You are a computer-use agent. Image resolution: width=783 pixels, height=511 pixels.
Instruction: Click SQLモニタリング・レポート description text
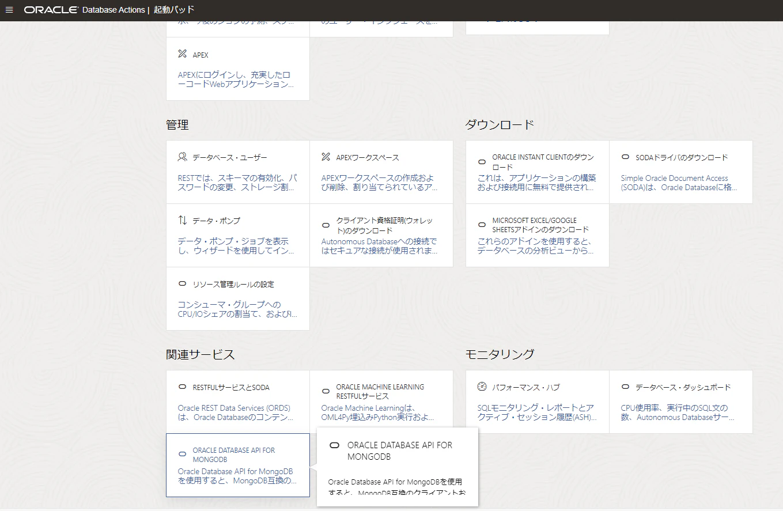537,412
